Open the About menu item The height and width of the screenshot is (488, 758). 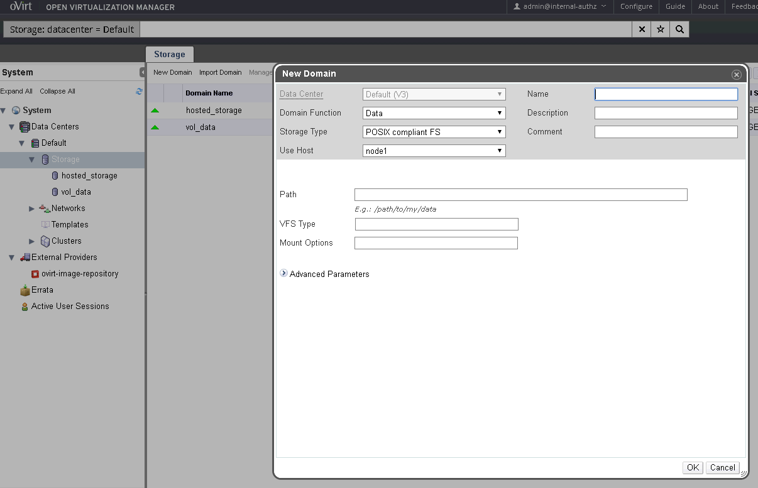coord(708,6)
